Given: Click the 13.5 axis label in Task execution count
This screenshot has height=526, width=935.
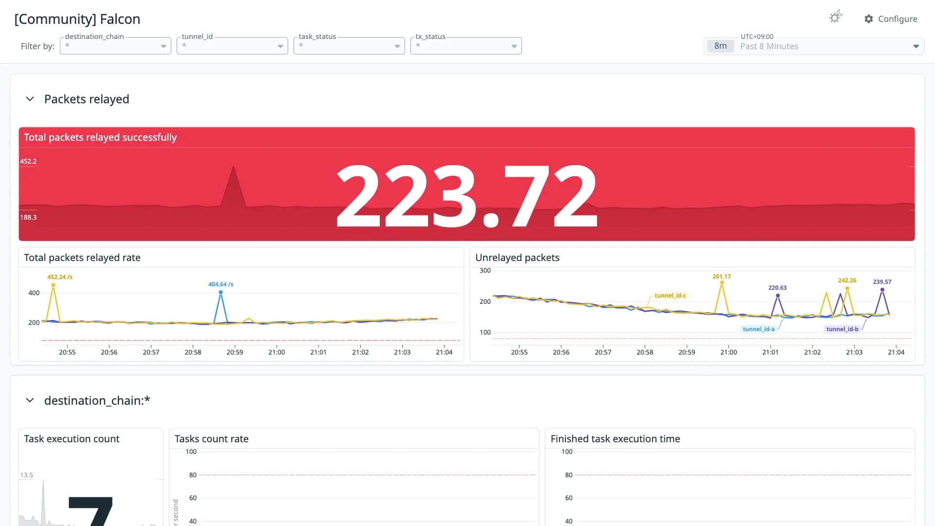Looking at the screenshot, I should click(26, 475).
